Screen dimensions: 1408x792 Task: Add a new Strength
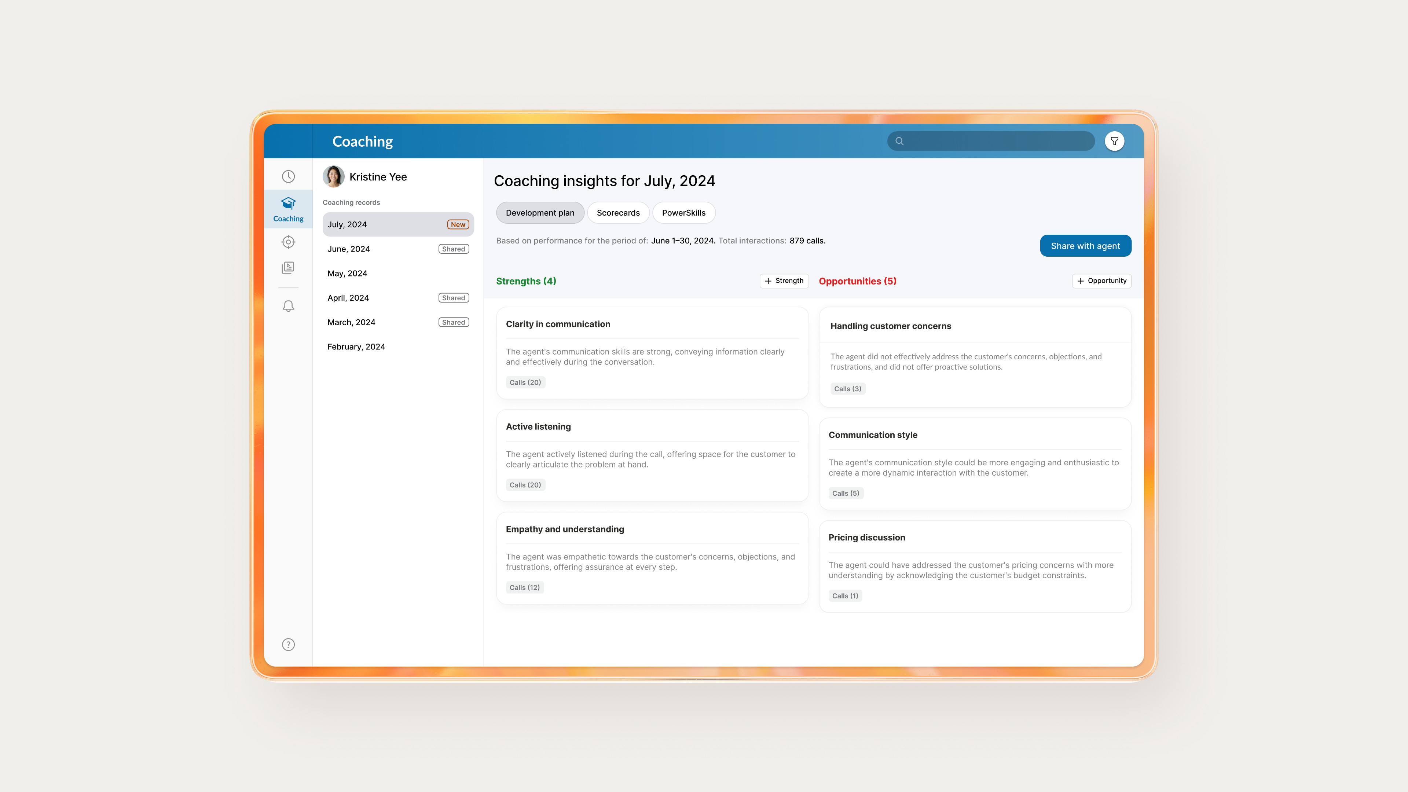(784, 281)
